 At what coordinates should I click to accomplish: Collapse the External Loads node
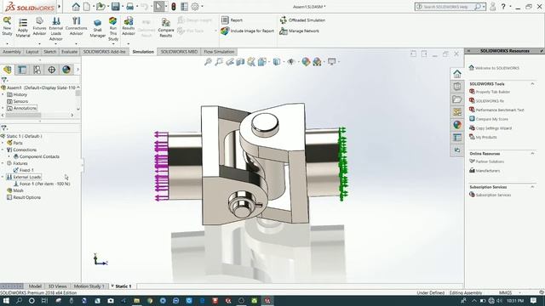tap(3, 177)
